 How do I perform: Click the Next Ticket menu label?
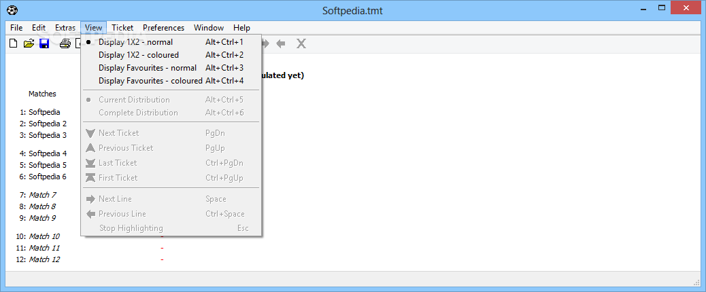pos(119,133)
